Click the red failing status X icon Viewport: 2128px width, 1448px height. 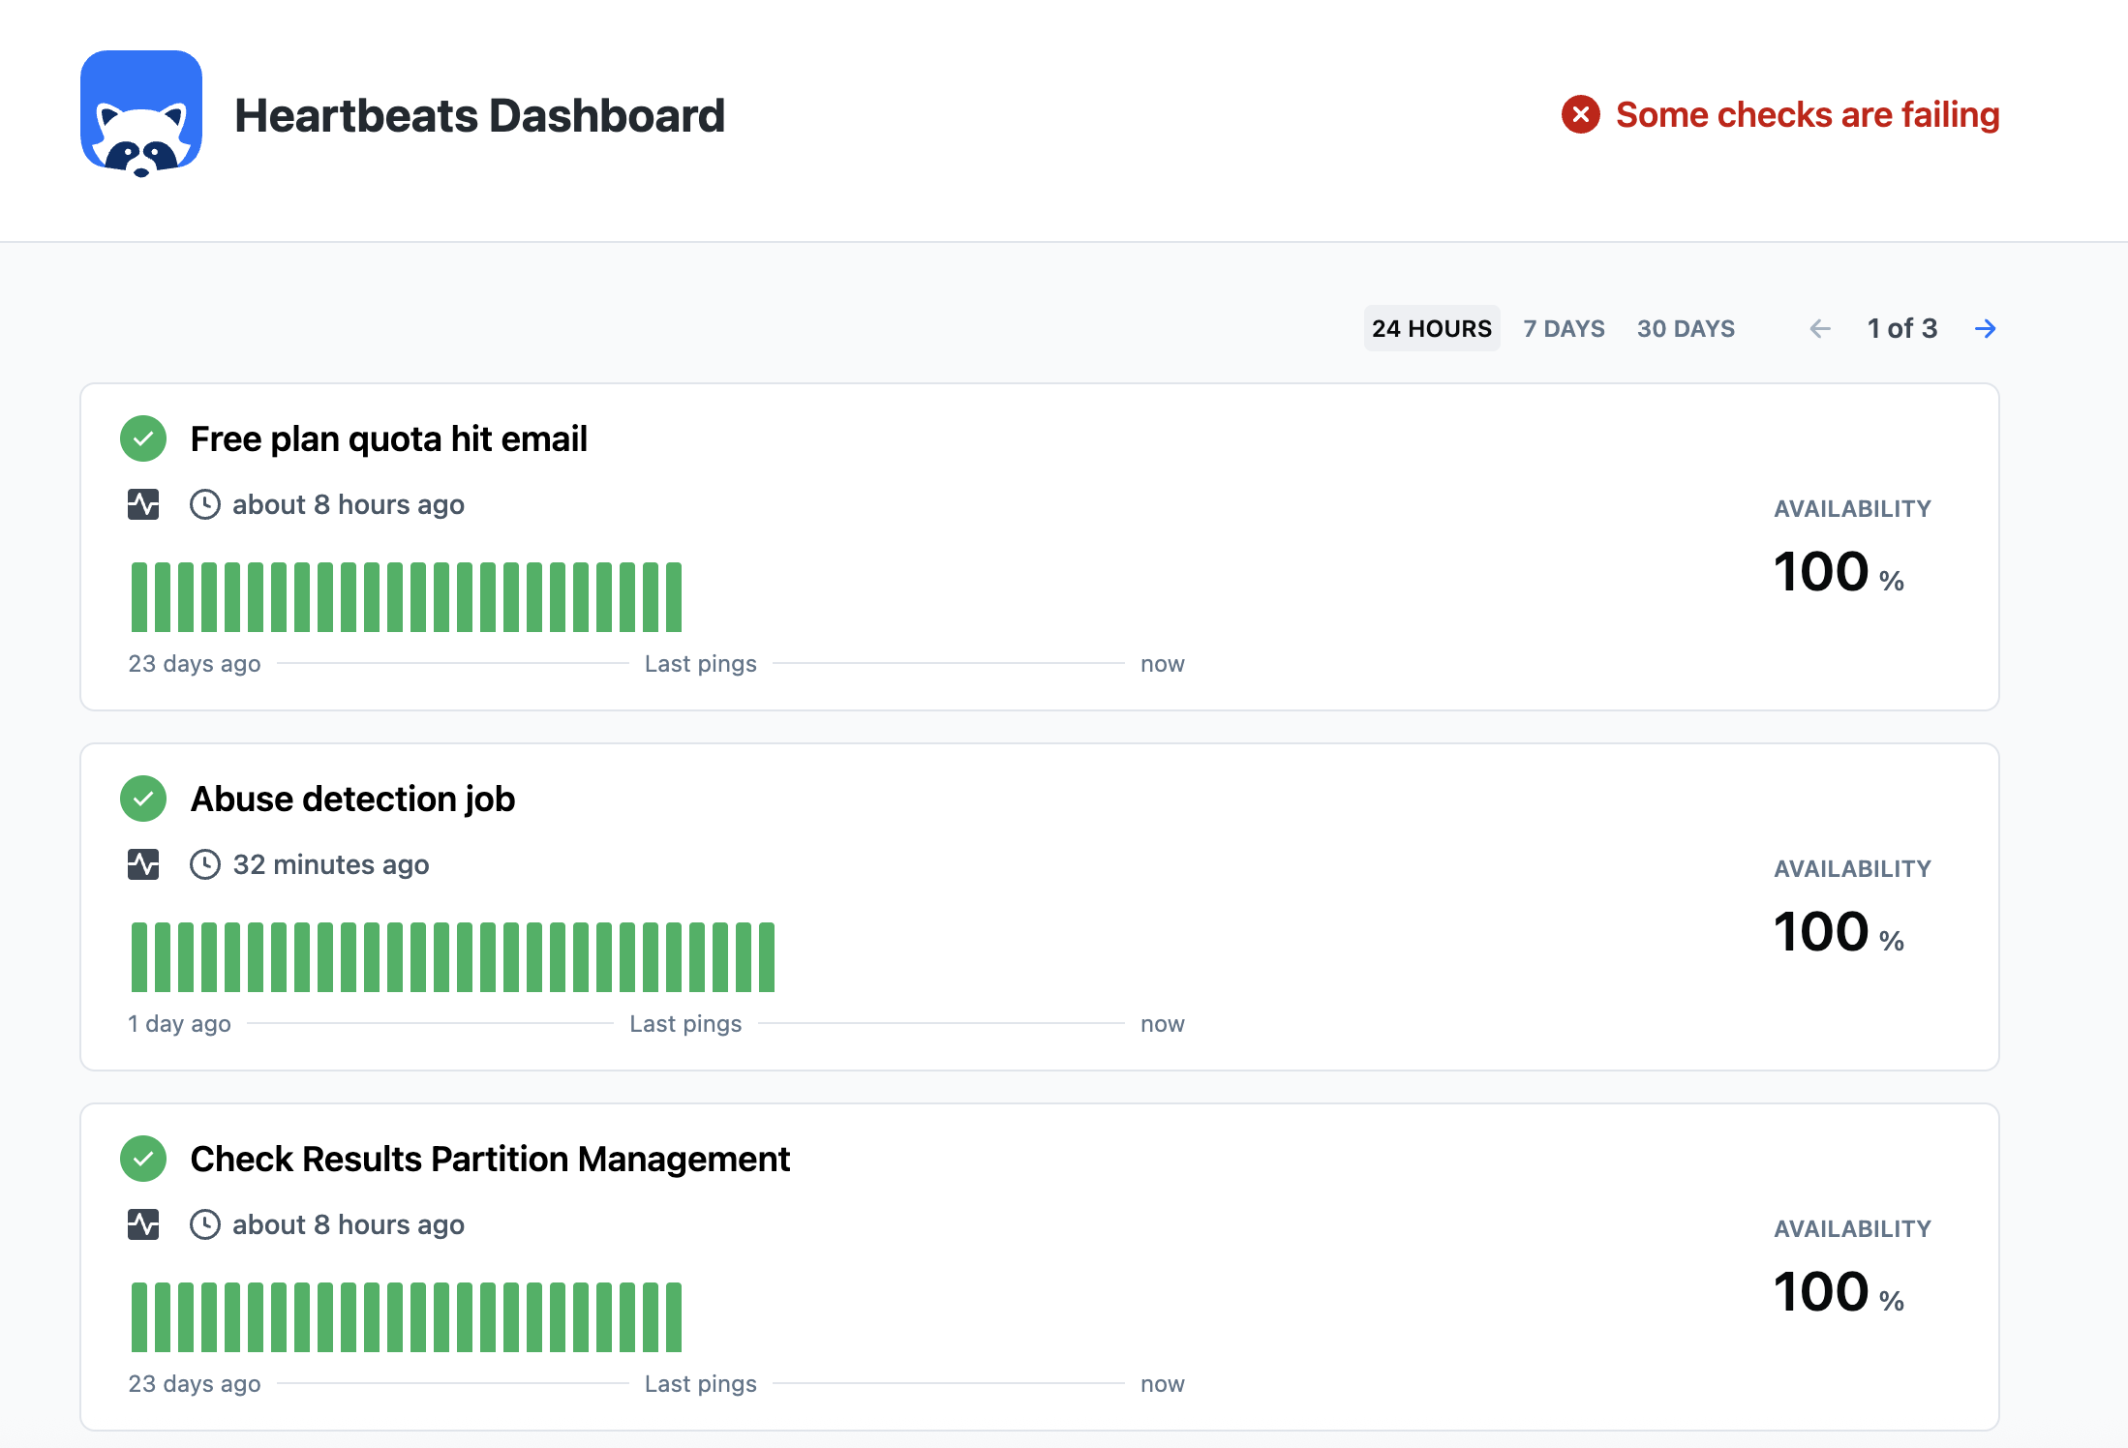pos(1580,115)
